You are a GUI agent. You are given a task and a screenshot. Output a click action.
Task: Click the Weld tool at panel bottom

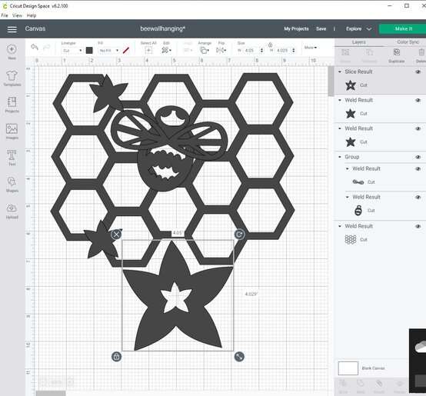[361, 387]
